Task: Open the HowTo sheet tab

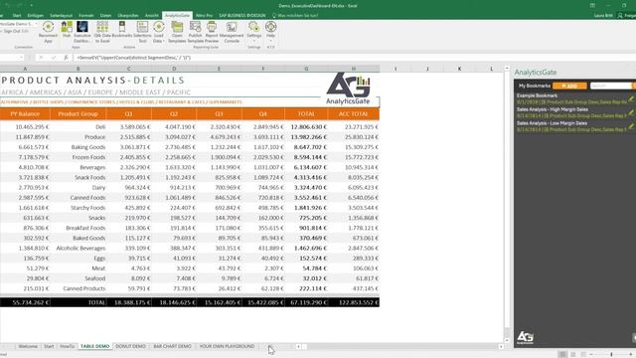Action: point(67,346)
